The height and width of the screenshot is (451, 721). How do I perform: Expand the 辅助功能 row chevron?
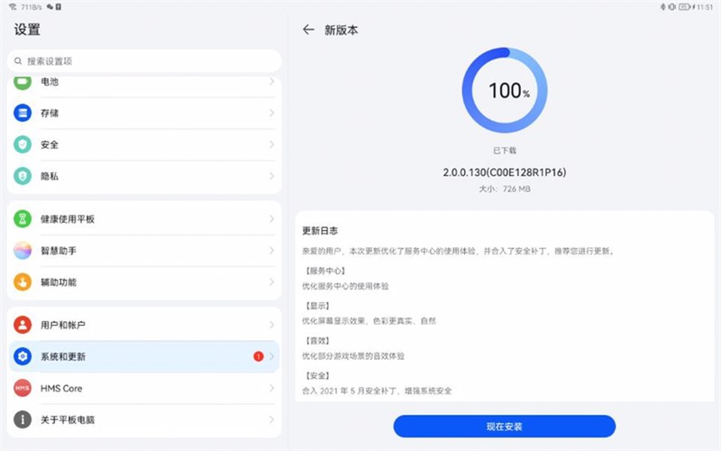coord(272,282)
